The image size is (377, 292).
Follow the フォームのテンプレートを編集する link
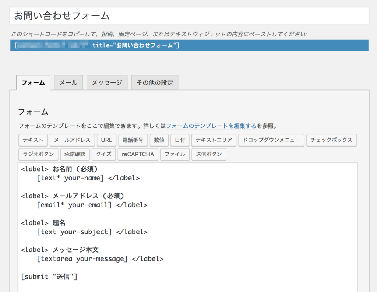click(211, 126)
